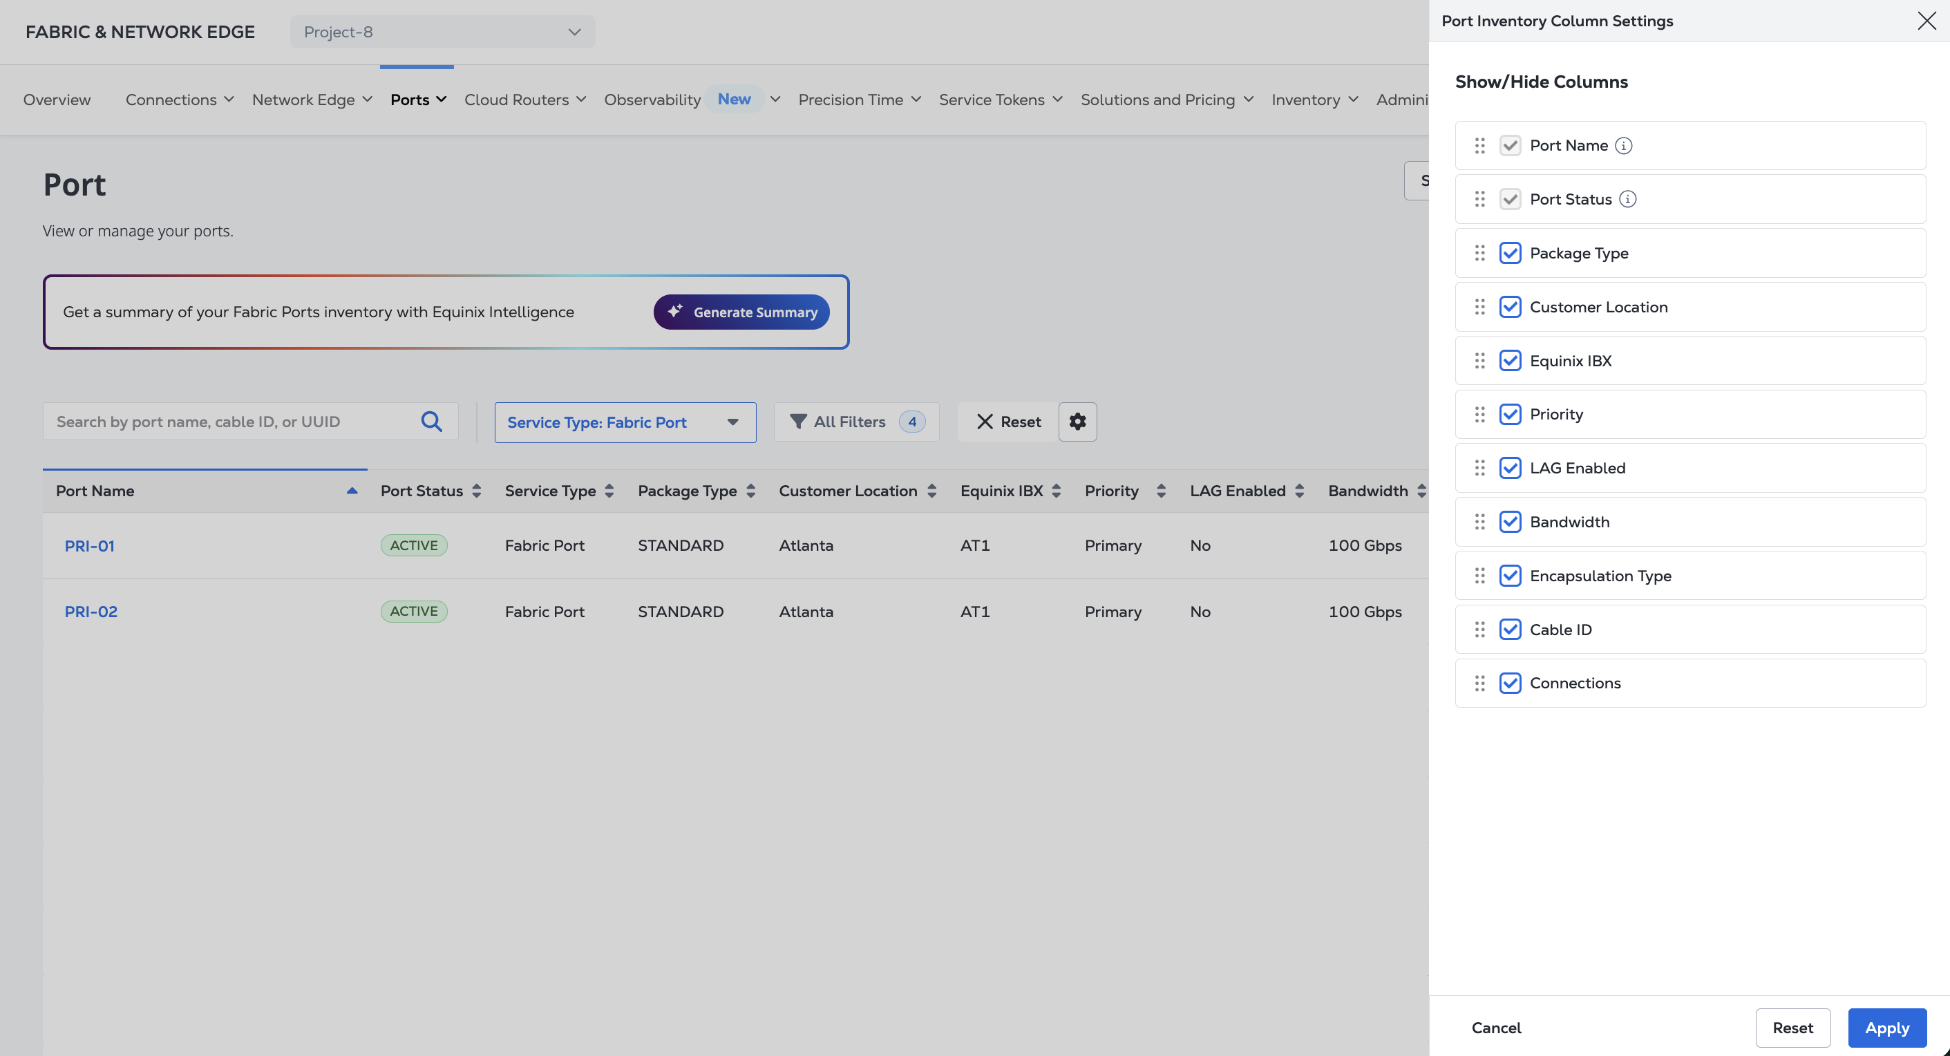Viewport: 1950px width, 1056px height.
Task: Grab the Package Type drag handle
Action: click(x=1480, y=253)
